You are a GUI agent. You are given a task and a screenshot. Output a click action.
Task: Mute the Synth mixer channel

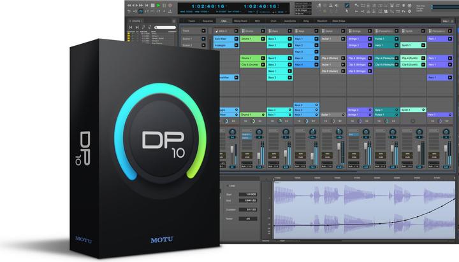[407, 157]
